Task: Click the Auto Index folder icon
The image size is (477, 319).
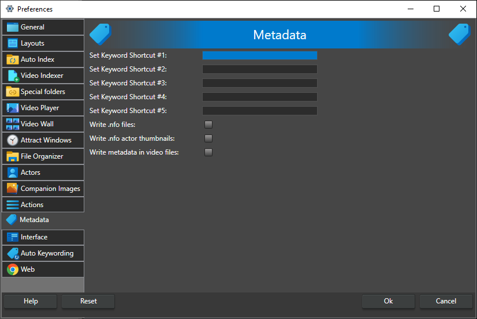Action: [12, 59]
